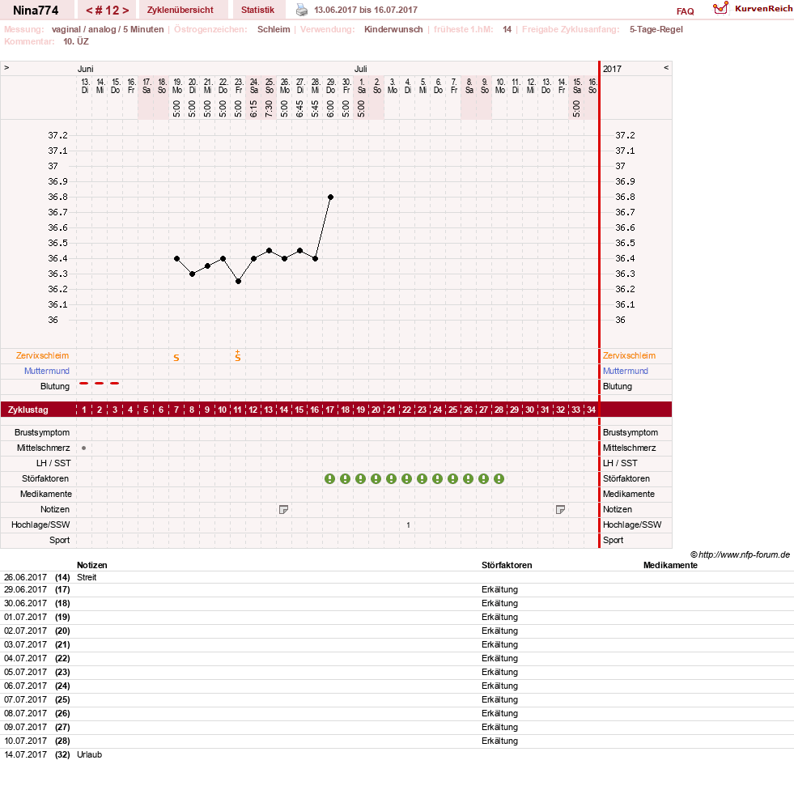Open the FAQ link
Viewport: 794px width, 807px height.
point(685,11)
